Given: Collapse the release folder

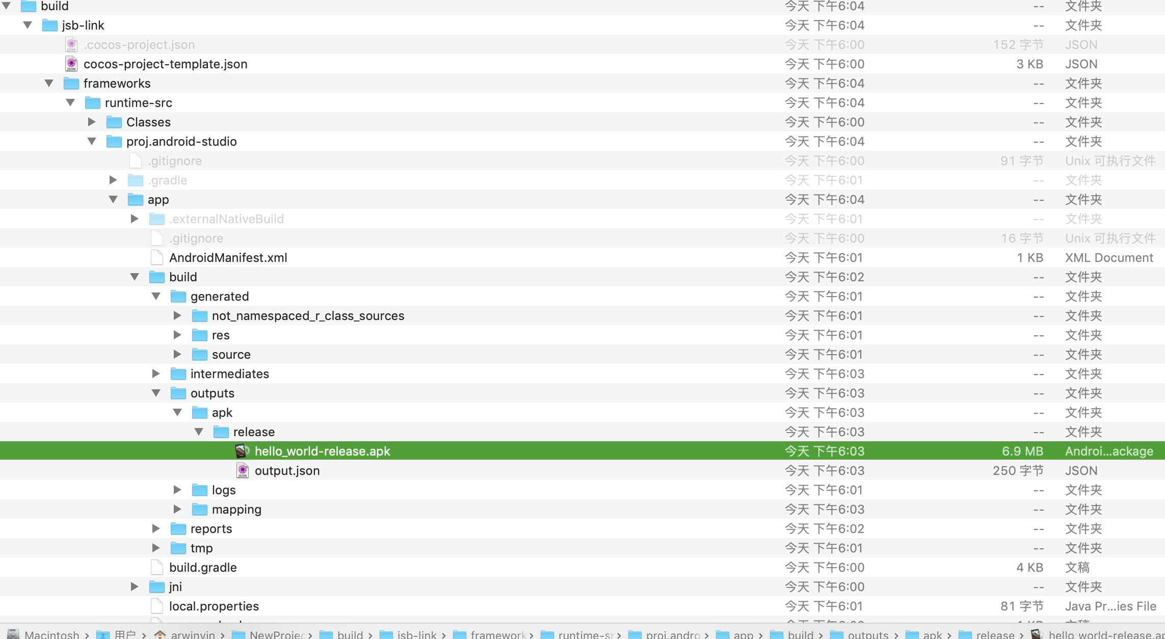Looking at the screenshot, I should [199, 432].
